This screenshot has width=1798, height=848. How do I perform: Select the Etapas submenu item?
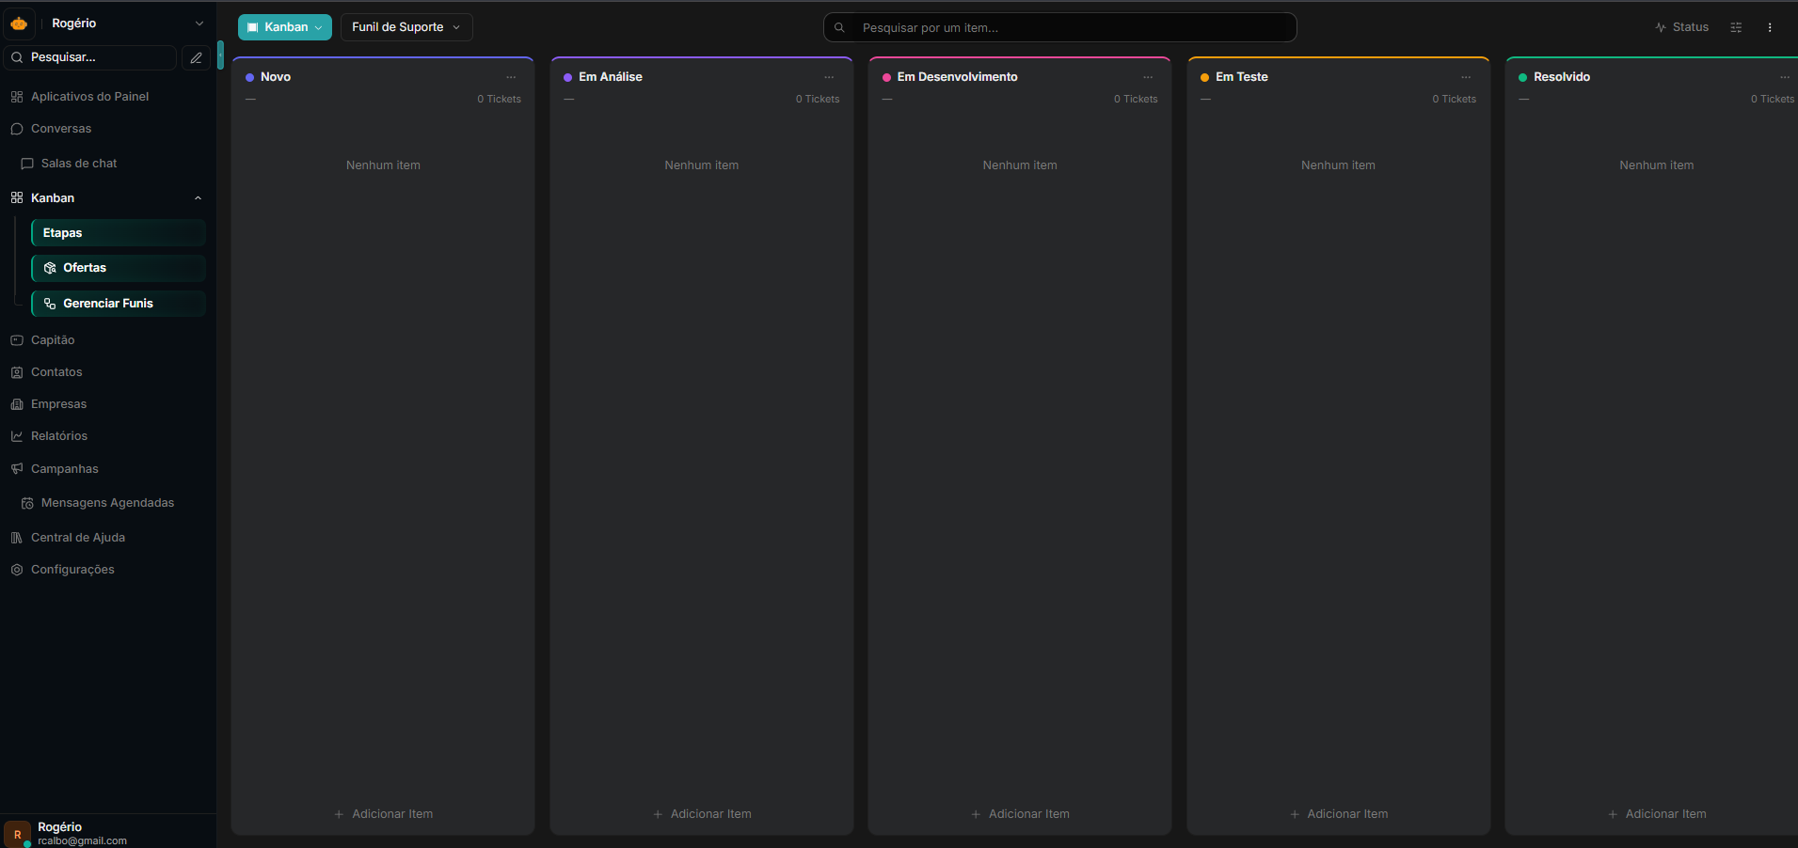[x=119, y=233]
